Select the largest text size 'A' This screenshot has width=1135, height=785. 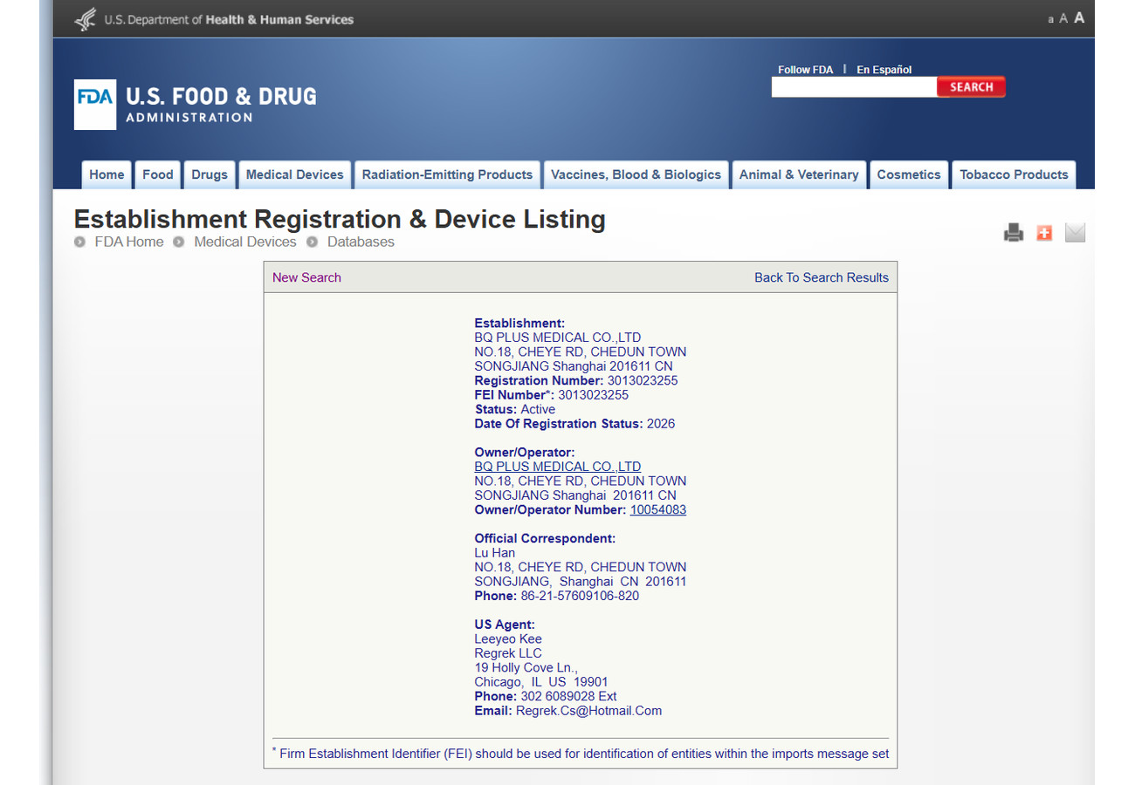coord(1079,17)
